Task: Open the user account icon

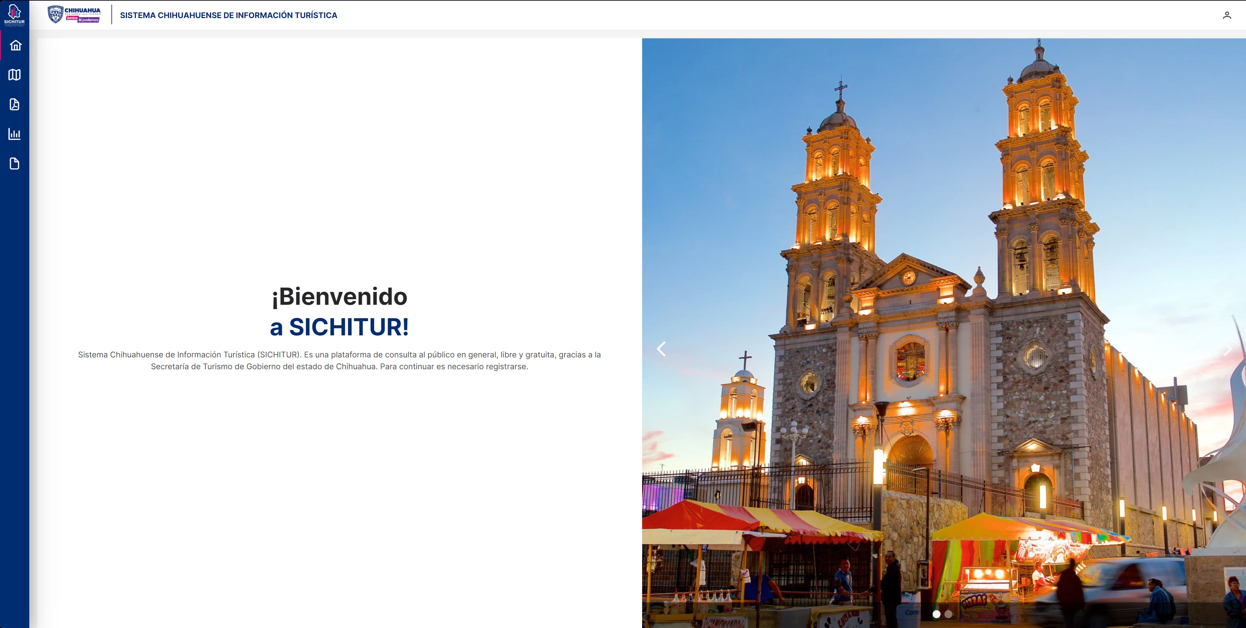Action: pyautogui.click(x=1227, y=15)
